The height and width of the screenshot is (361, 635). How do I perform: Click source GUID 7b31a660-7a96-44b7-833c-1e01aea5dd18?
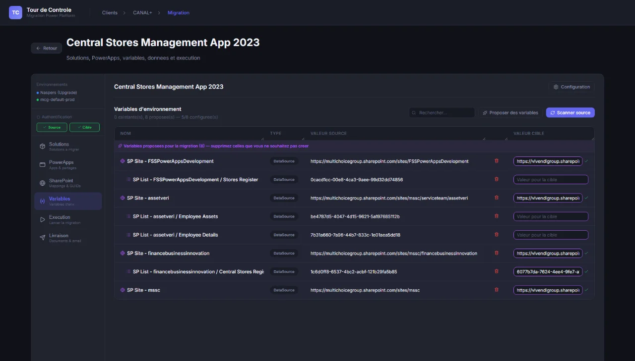355,235
